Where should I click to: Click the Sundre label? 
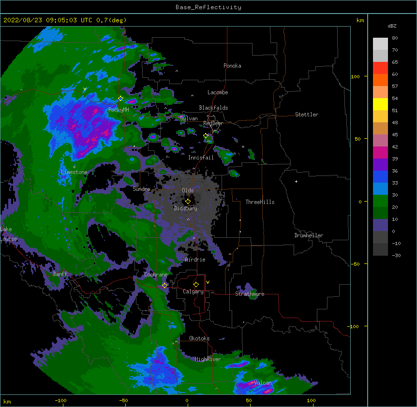coord(141,189)
